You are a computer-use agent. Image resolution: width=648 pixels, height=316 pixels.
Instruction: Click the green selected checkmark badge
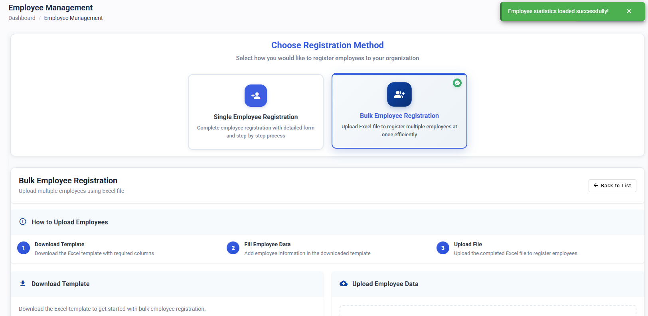tap(457, 83)
